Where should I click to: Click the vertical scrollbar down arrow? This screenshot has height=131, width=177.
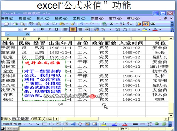coord(171,115)
